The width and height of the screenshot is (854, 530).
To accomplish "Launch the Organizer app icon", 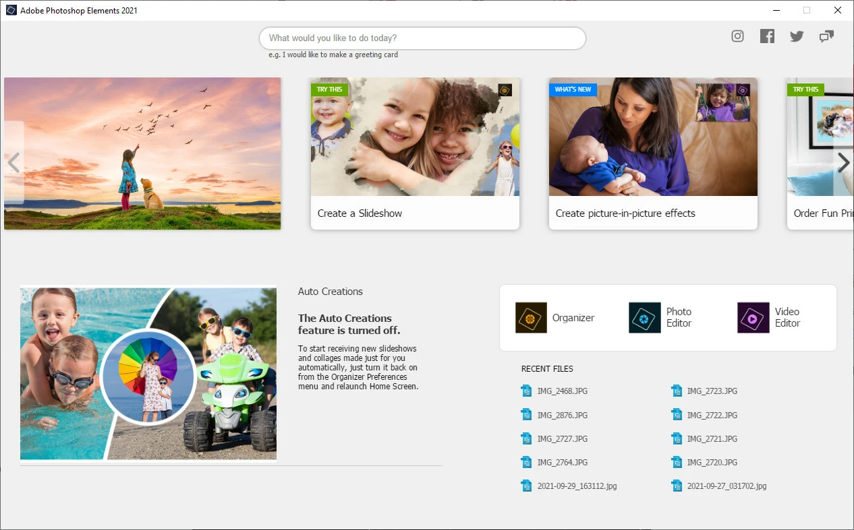I will coord(531,318).
